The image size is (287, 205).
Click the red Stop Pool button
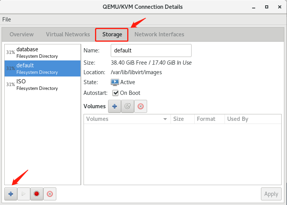(37, 194)
